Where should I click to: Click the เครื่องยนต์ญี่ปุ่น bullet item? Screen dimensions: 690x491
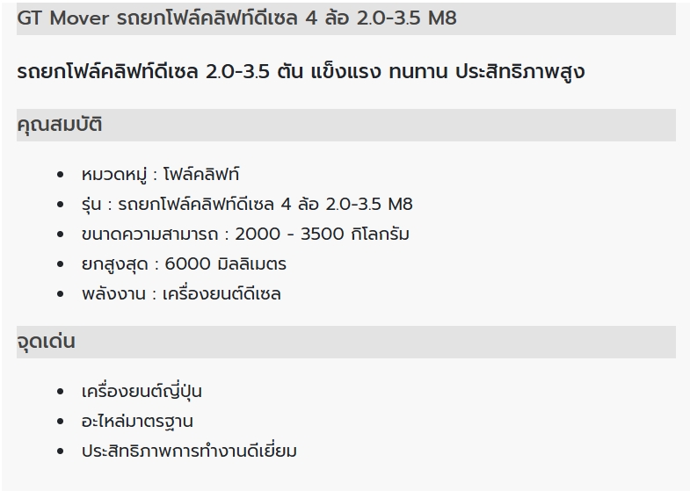(142, 391)
